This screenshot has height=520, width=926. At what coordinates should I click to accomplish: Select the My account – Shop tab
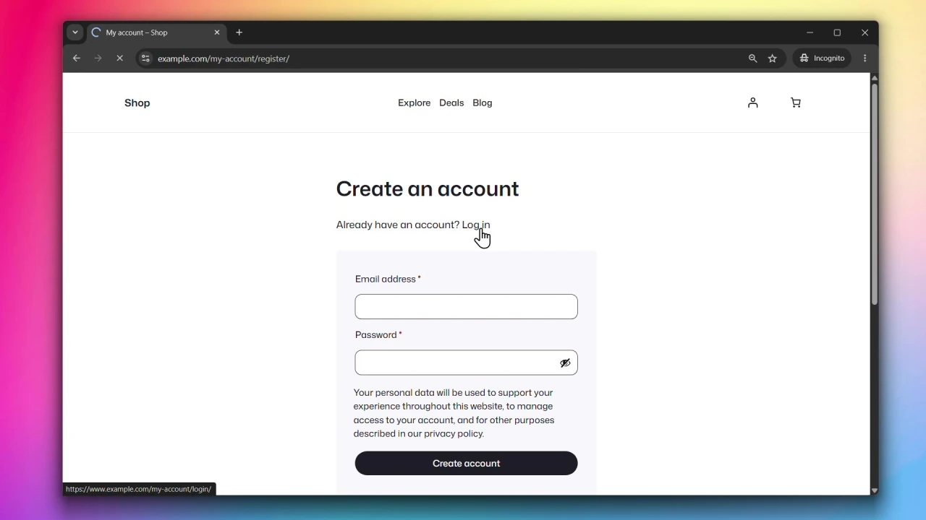(156, 32)
